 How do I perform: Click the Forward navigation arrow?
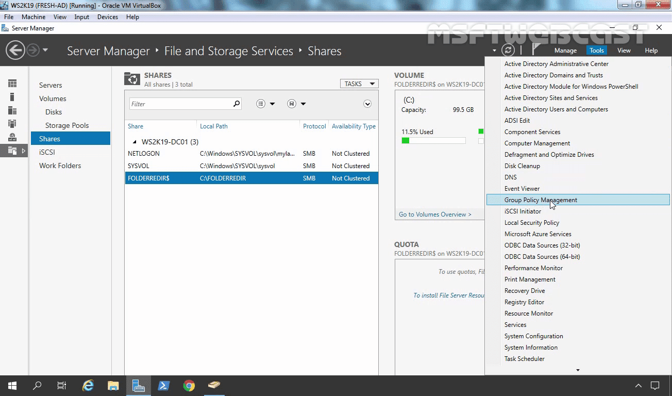(x=32, y=50)
